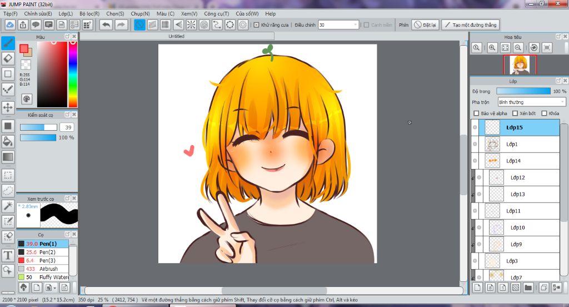The height and width of the screenshot is (307, 569).
Task: Zoom out on the navigator
Action: 518,48
